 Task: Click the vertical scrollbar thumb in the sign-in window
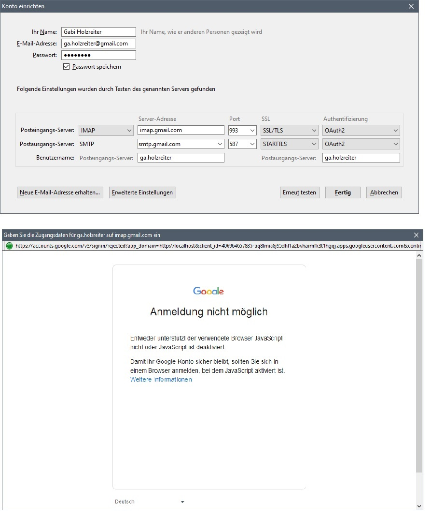pyautogui.click(x=419, y=365)
